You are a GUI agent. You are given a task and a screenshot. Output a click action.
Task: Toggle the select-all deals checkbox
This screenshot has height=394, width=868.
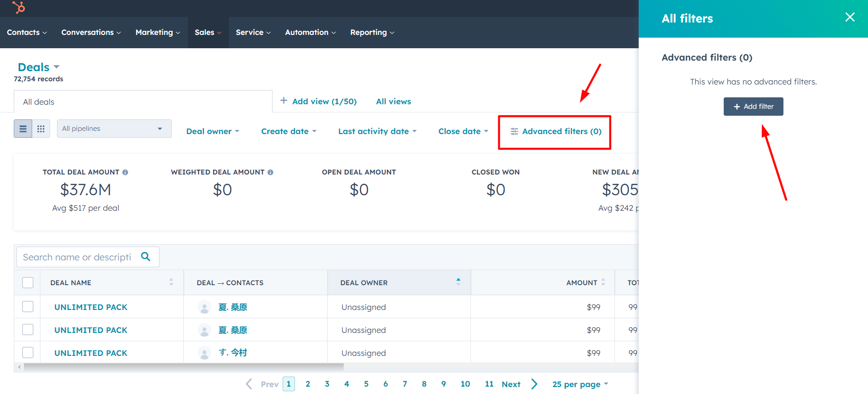coord(28,282)
